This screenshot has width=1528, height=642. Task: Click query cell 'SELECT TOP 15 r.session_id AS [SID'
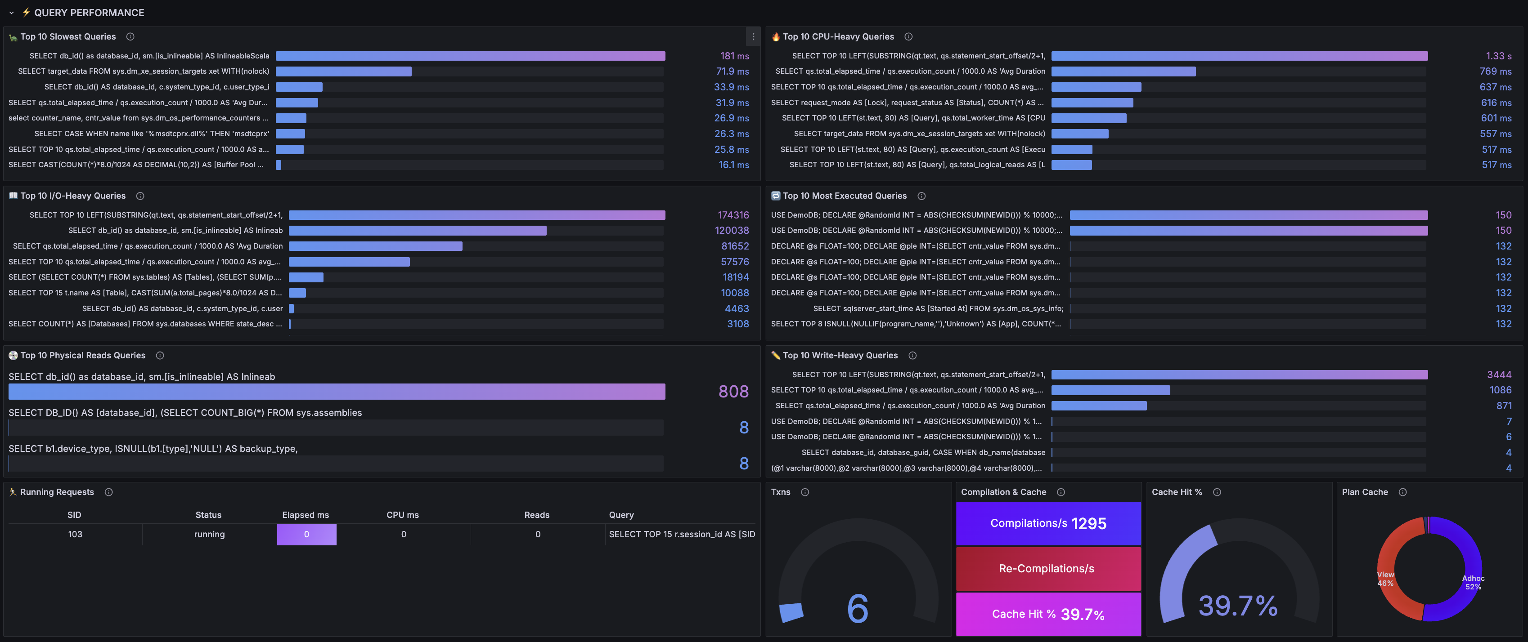coord(682,534)
